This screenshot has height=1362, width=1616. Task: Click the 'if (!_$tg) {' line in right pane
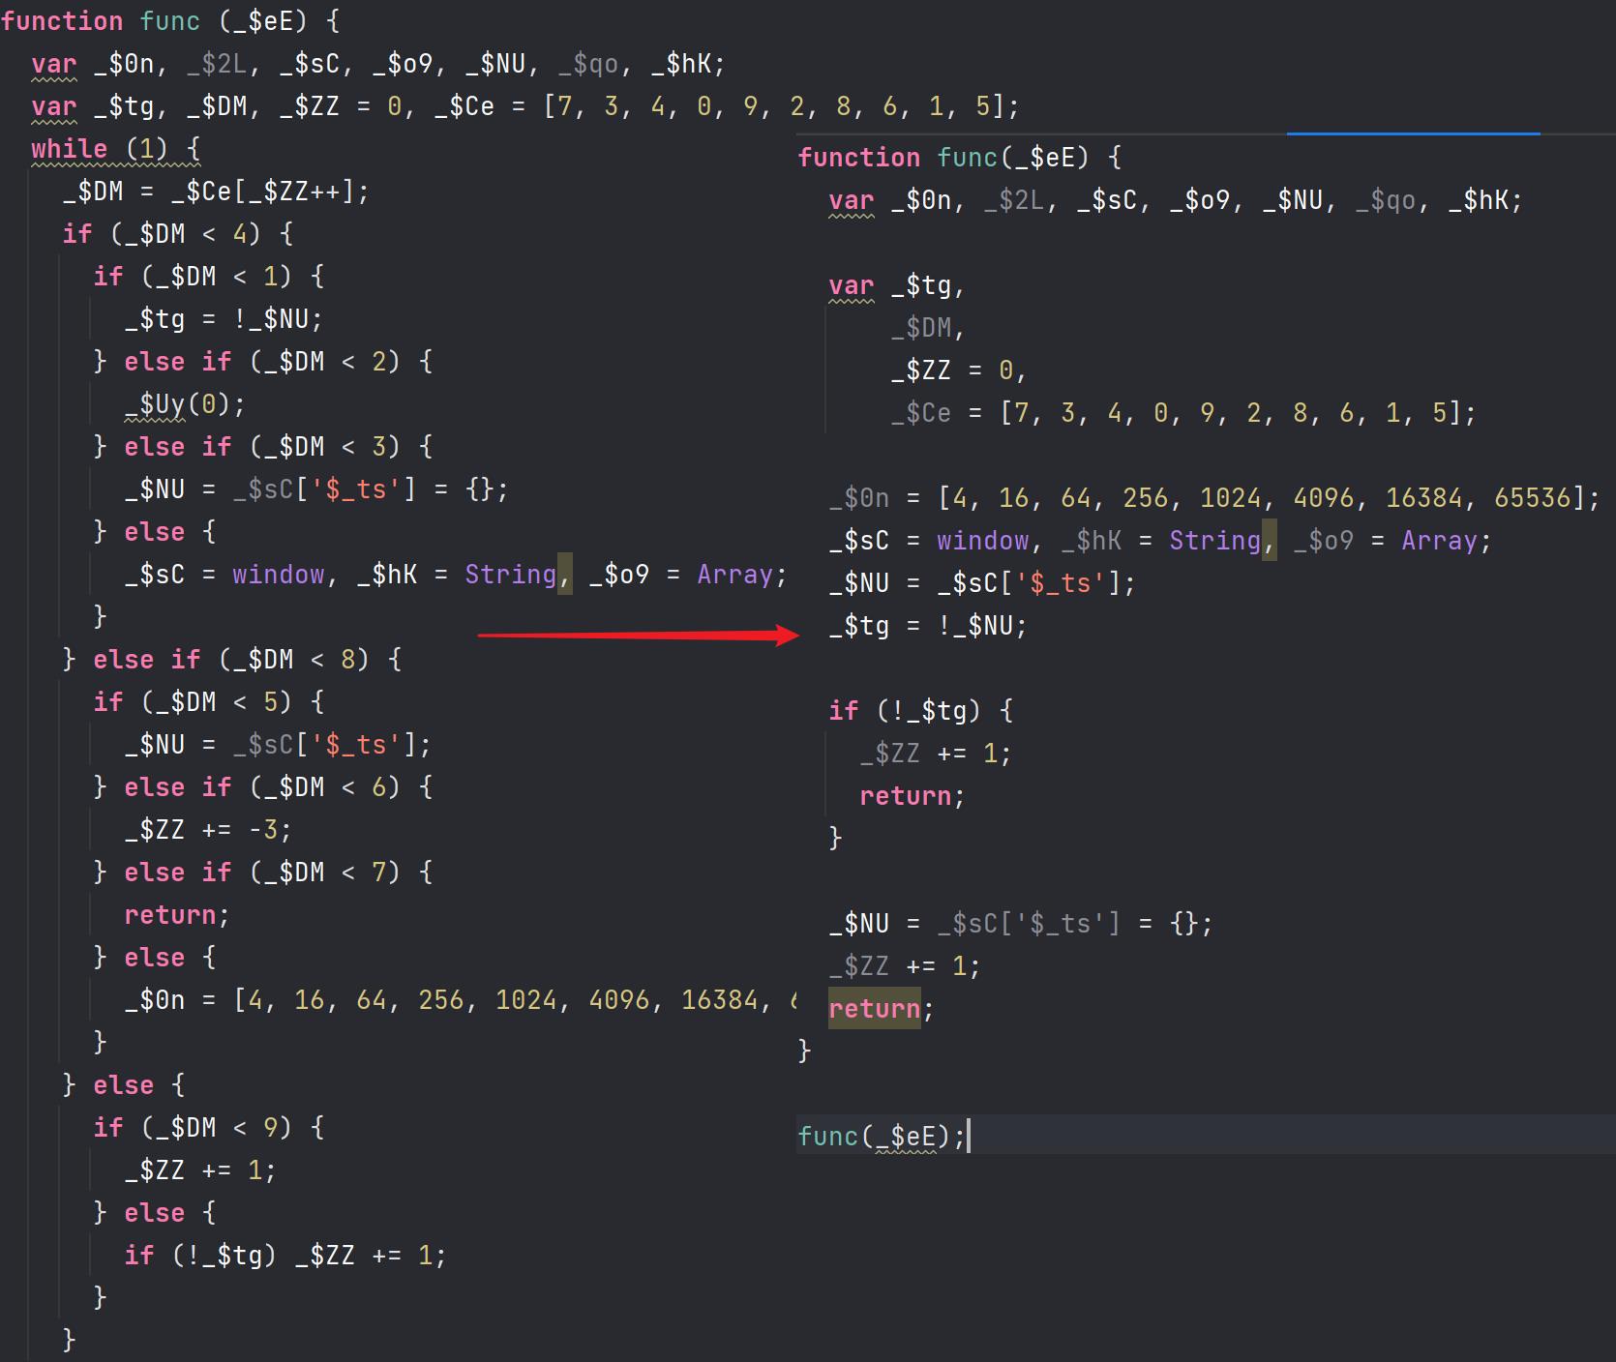[921, 711]
